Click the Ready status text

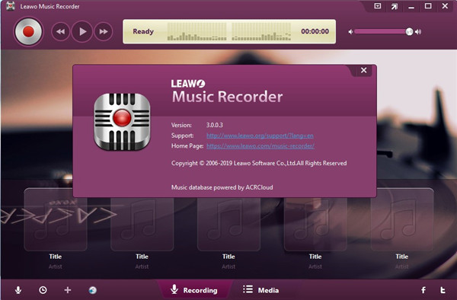point(143,31)
